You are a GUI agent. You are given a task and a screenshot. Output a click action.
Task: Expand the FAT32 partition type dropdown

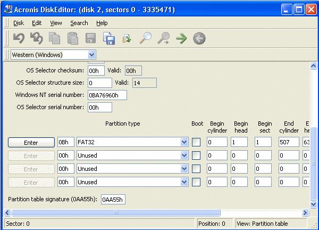[184, 142]
